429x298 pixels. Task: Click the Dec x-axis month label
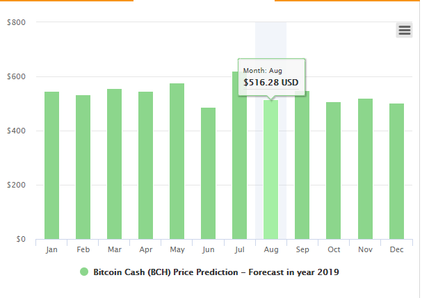click(x=396, y=249)
